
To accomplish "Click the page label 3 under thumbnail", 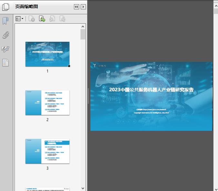I will pos(47,168).
